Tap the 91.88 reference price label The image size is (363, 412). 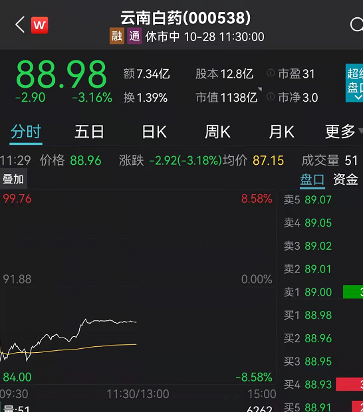(17, 279)
